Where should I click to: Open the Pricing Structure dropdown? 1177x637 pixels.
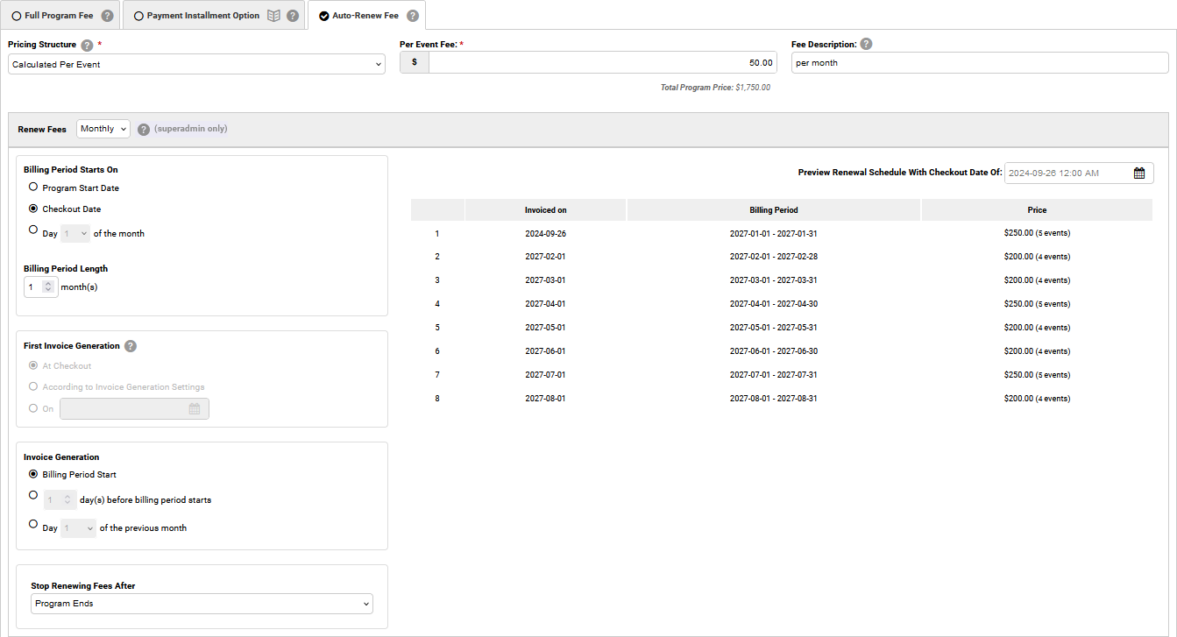click(196, 63)
